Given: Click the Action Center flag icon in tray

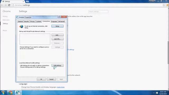Looking at the screenshot, I should [157, 93].
